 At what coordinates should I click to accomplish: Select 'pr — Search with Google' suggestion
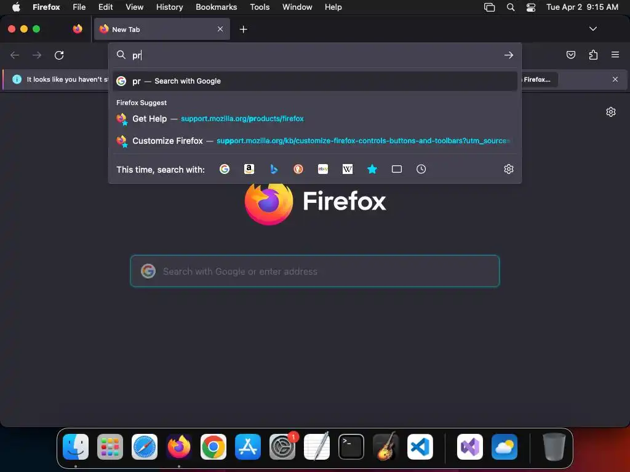coord(314,81)
